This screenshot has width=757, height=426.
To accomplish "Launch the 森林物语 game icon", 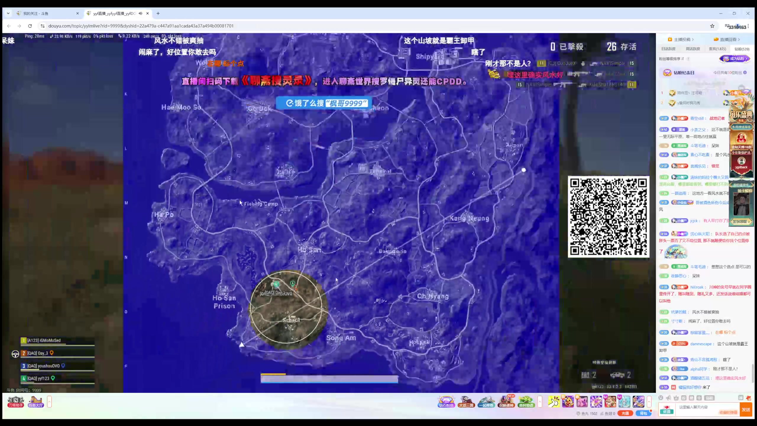I will (526, 402).
